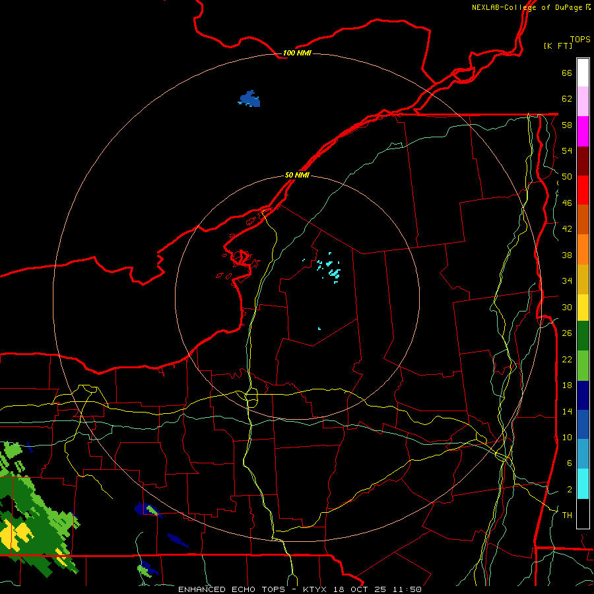Click the "KTYX" radar station identifier
Screen dimensions: 594x594
tap(315, 589)
